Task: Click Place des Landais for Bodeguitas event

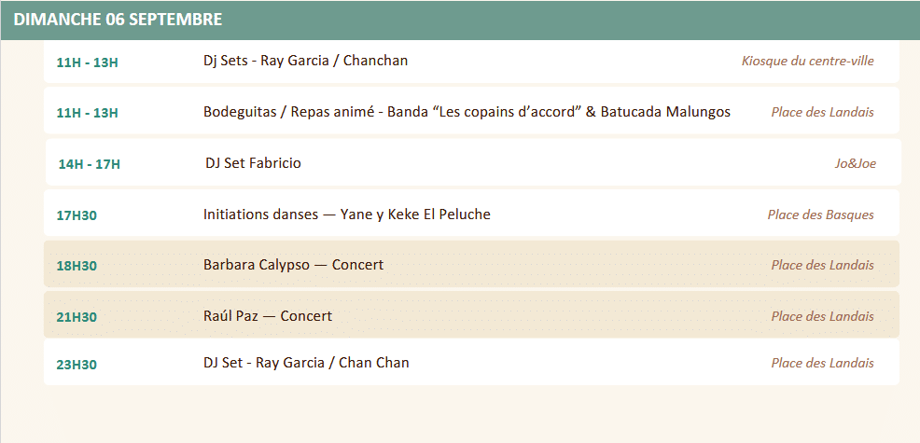Action: pyautogui.click(x=822, y=112)
